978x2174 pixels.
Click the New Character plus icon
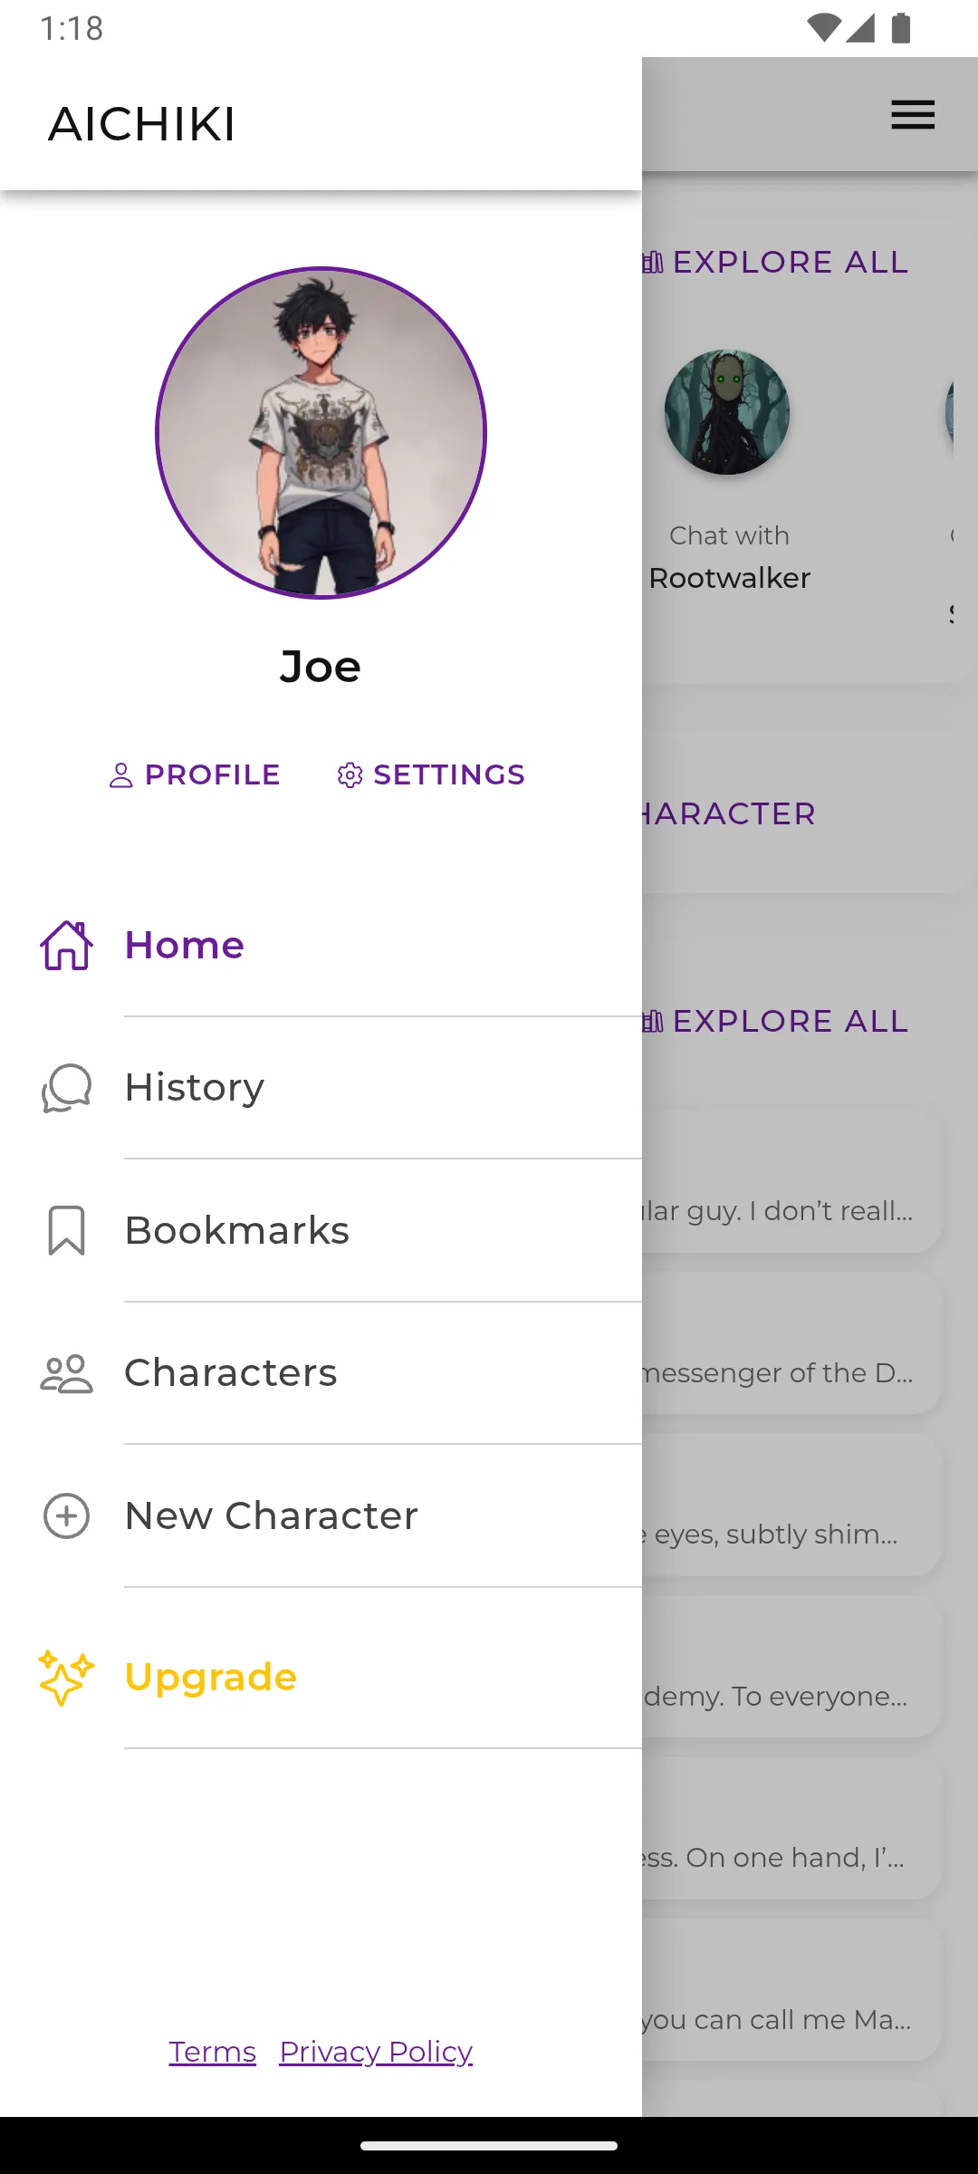click(66, 1515)
